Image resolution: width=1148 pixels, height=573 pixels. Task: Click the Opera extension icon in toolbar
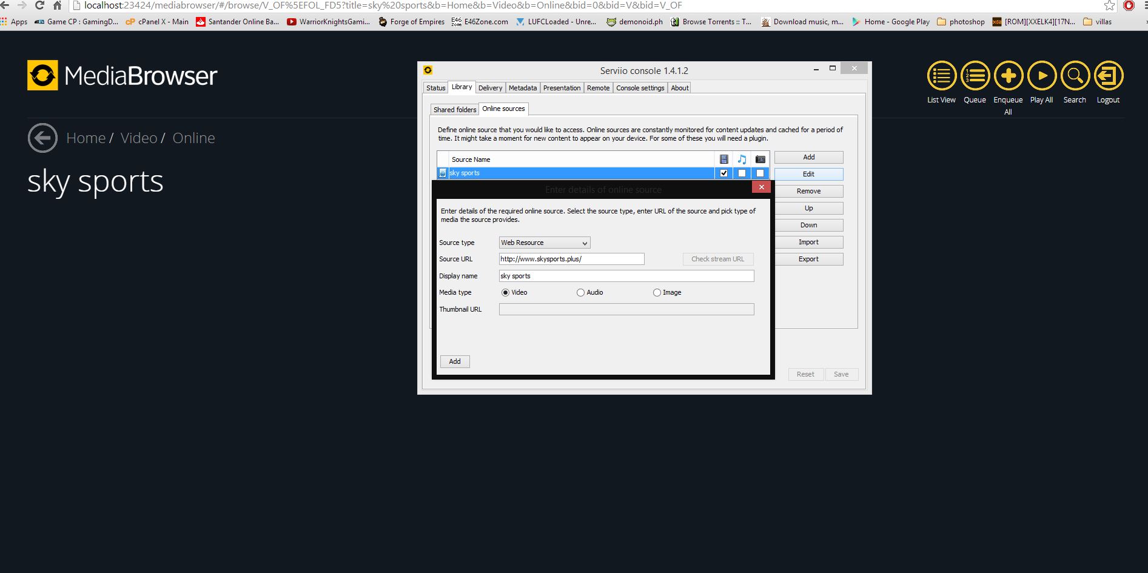point(1129,5)
